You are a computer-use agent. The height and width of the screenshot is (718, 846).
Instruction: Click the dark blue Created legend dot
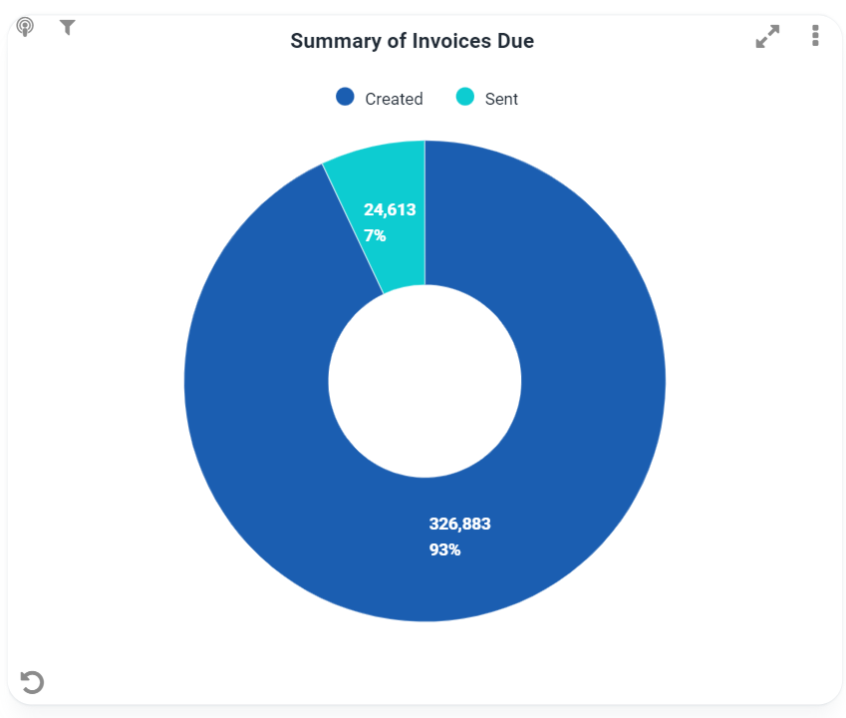(345, 97)
